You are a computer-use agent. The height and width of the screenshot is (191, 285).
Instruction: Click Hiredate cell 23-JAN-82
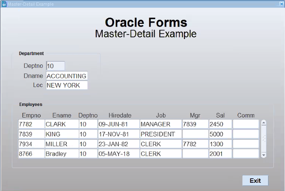(119, 144)
